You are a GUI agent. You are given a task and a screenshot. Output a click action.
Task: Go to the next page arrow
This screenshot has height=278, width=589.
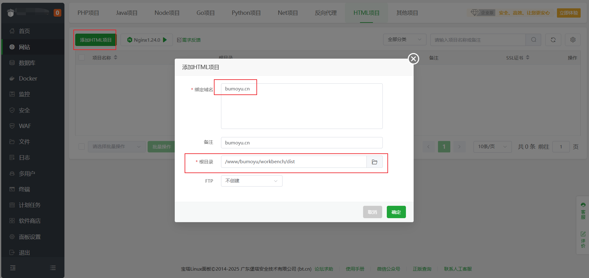(x=459, y=147)
